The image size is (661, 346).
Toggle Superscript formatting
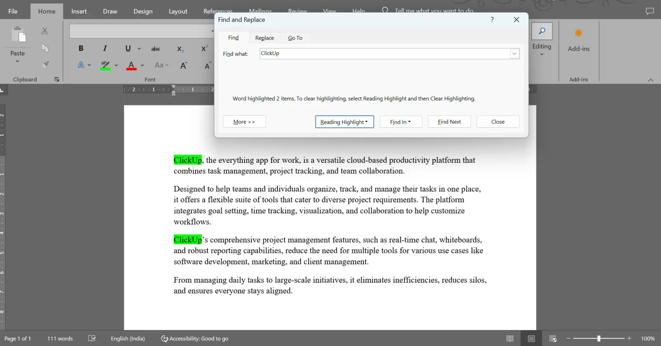(204, 48)
